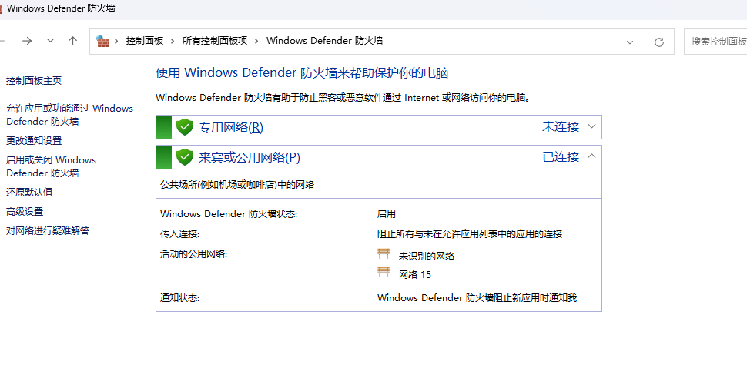Click the forward navigation arrow

tap(27, 41)
